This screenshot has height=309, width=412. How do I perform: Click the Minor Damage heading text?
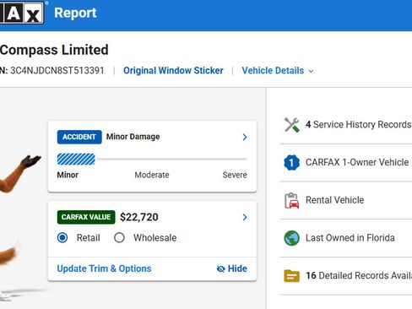[133, 137]
